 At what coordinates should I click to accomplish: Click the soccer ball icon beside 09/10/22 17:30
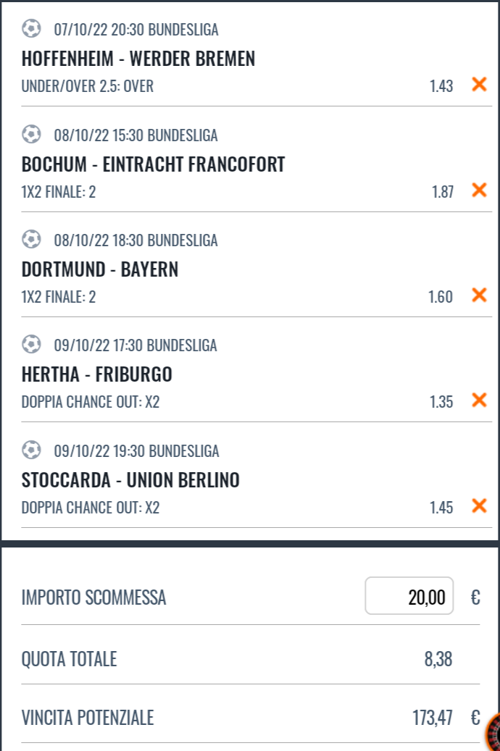pos(32,344)
